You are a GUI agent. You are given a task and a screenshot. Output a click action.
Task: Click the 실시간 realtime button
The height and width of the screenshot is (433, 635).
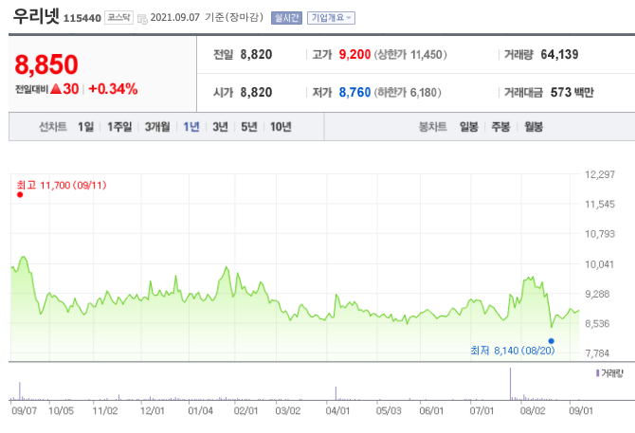[287, 18]
